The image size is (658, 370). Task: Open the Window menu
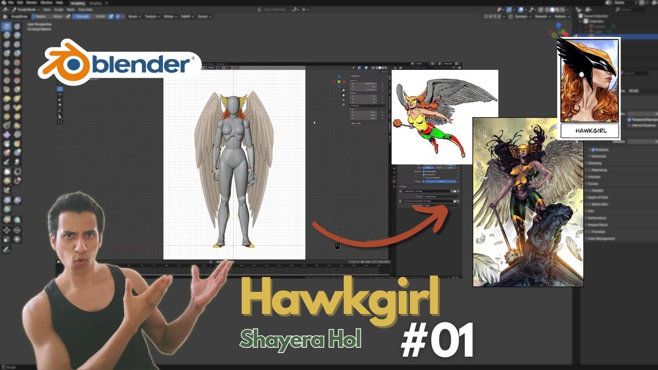click(46, 3)
